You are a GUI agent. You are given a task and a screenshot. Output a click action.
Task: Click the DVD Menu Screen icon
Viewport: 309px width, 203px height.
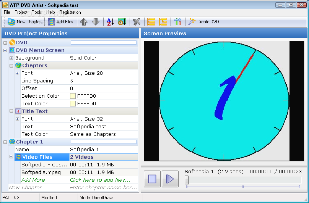[12, 50]
